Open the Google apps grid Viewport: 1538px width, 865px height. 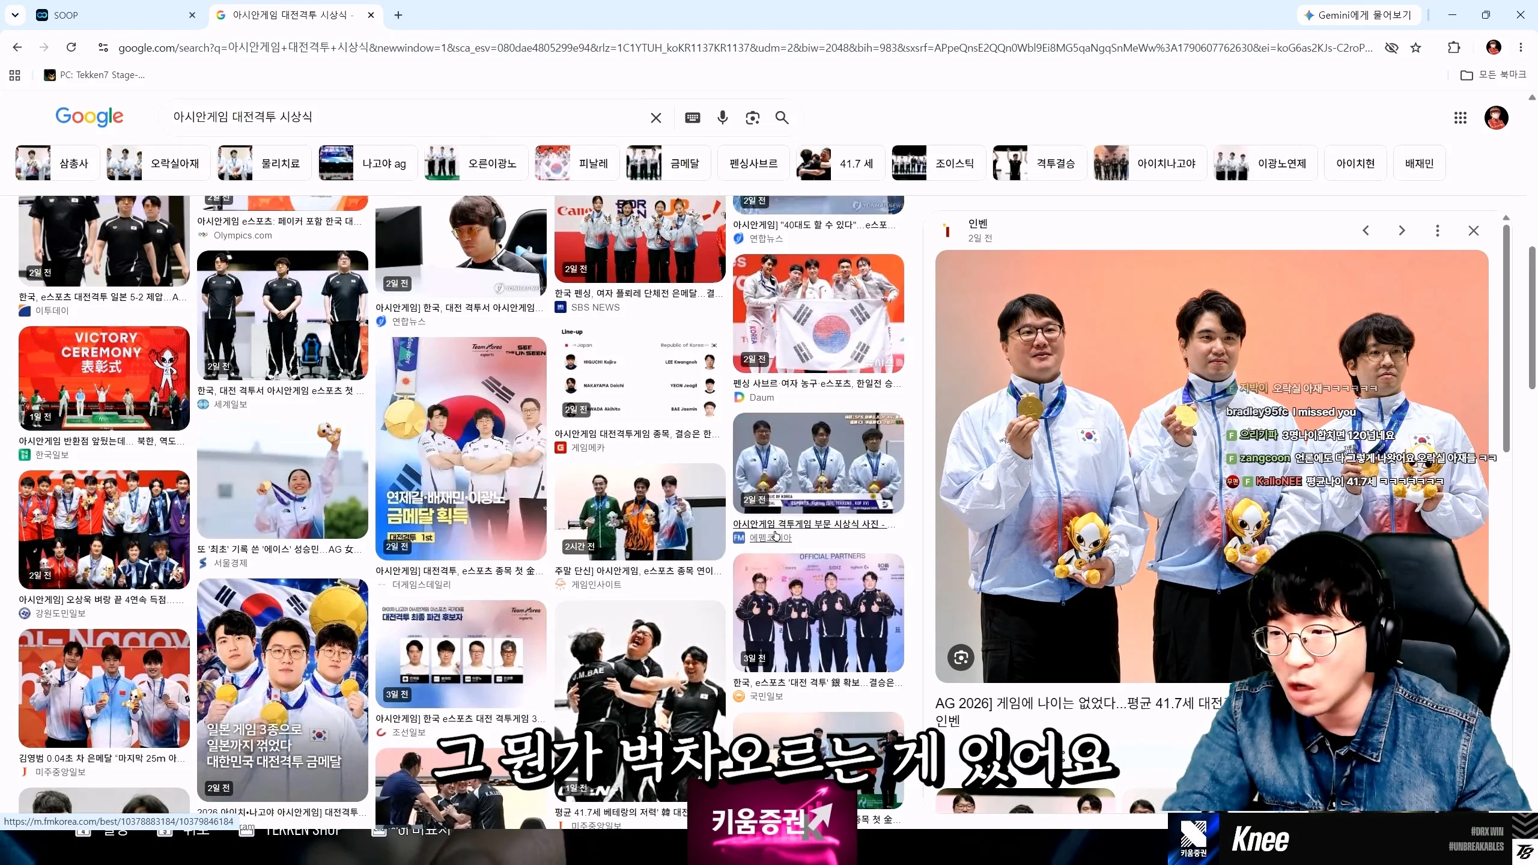(x=1460, y=118)
